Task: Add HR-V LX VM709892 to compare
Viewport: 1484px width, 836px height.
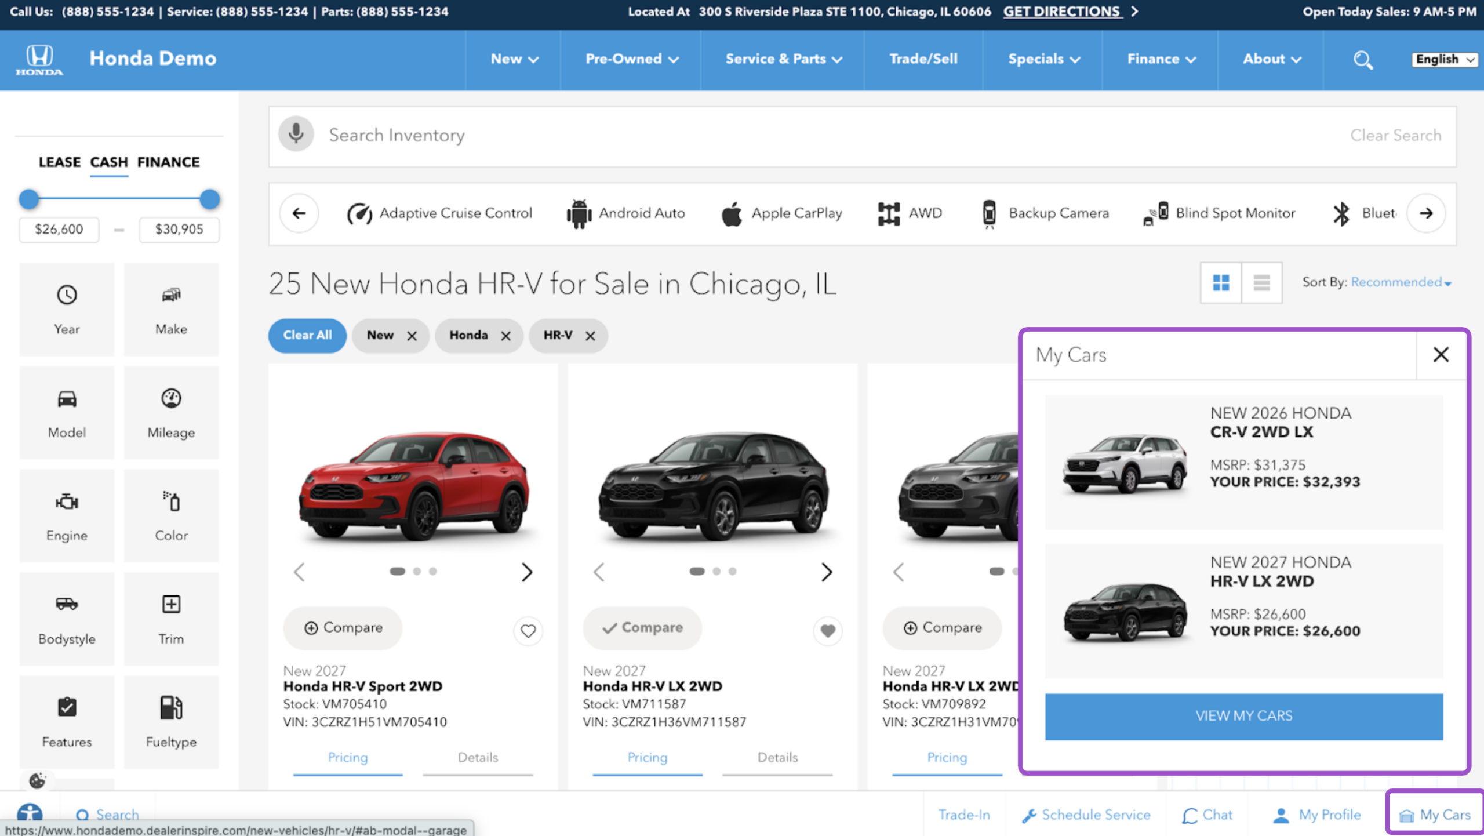Action: point(942,628)
